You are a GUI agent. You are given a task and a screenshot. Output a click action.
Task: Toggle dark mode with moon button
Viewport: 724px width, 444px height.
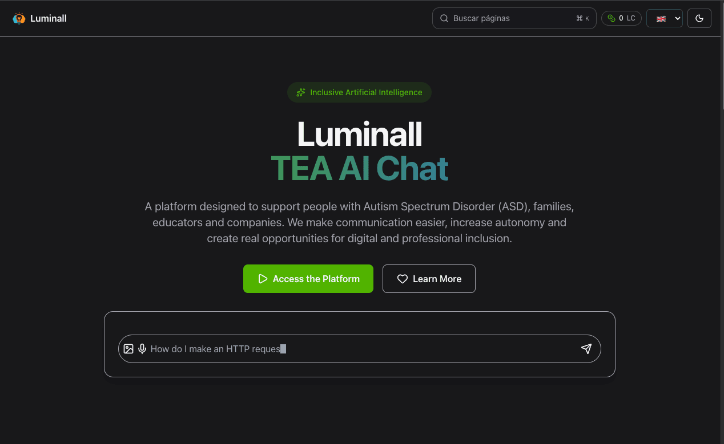(x=699, y=18)
